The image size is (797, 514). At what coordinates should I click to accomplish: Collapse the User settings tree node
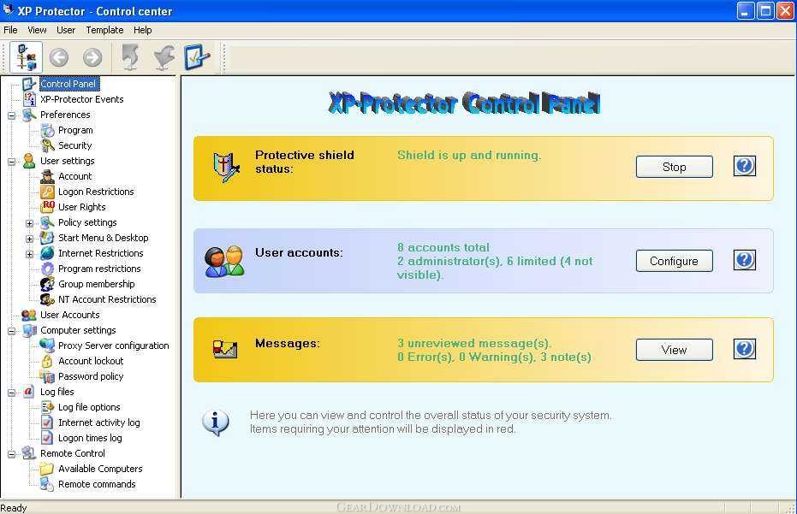(x=11, y=162)
